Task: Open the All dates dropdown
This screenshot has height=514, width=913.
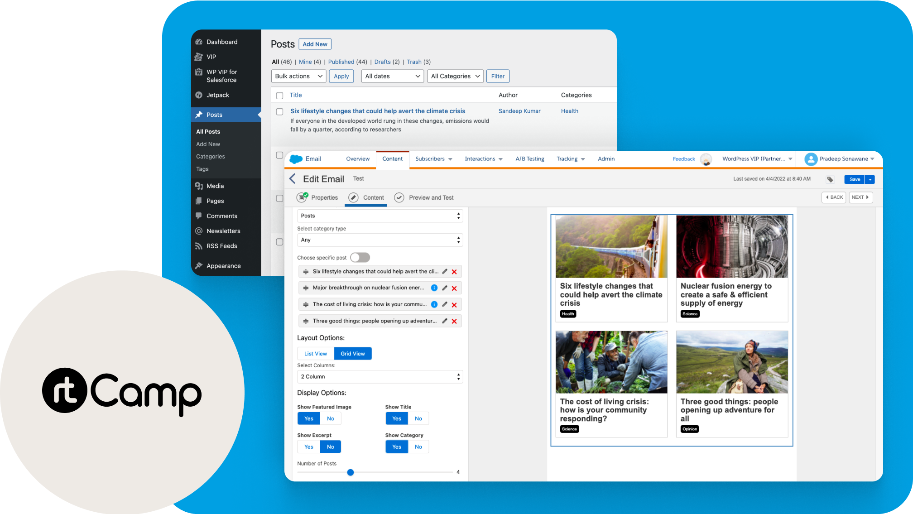Action: [393, 76]
